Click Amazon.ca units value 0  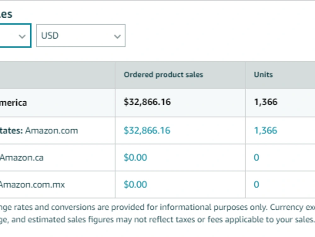click(x=256, y=157)
